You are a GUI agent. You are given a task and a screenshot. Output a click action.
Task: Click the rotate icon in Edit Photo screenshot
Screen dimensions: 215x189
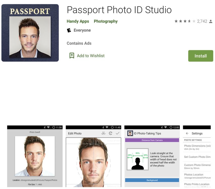click(111, 133)
